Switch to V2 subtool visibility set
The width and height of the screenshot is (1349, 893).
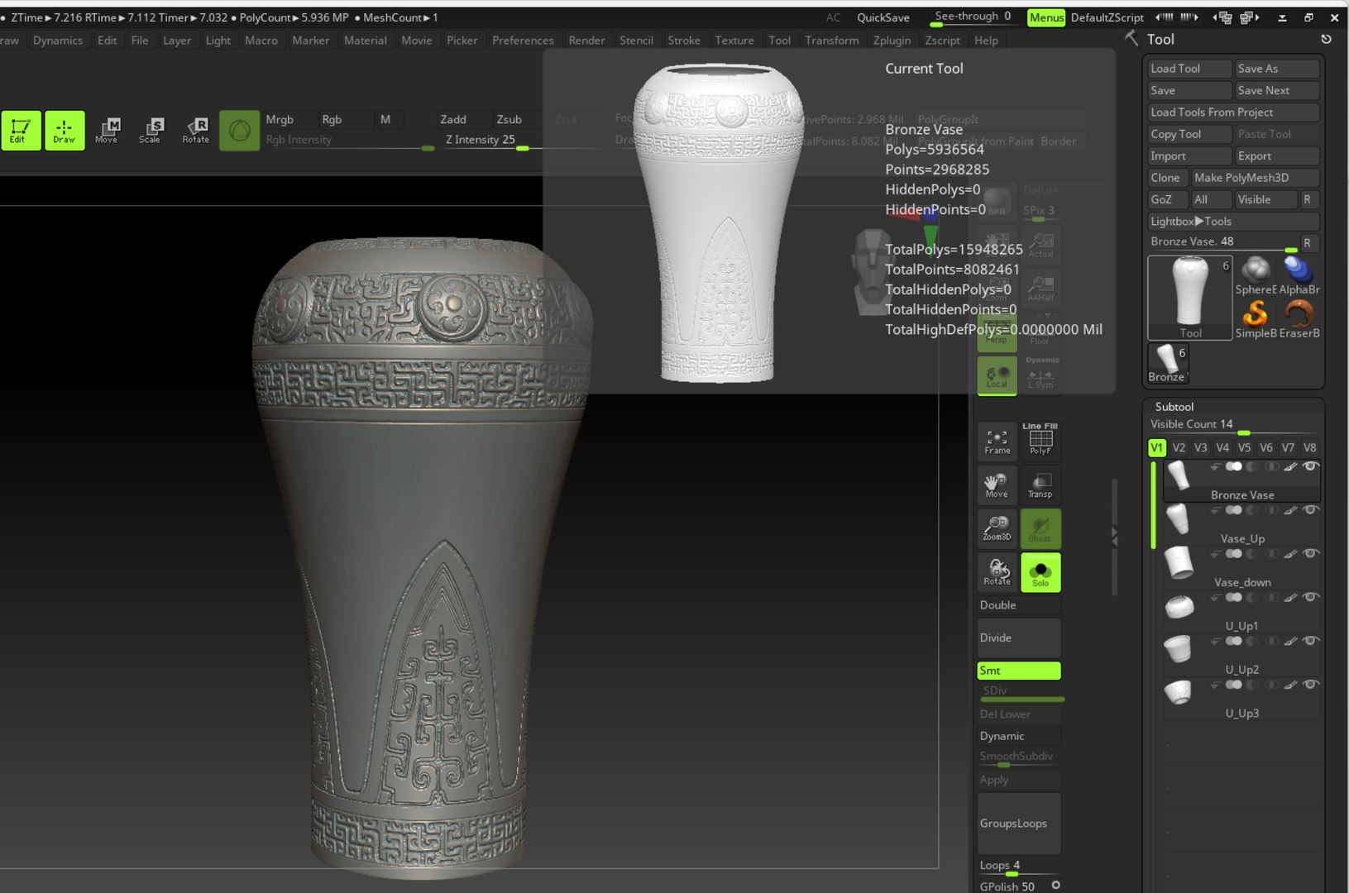1179,448
